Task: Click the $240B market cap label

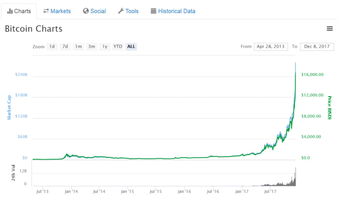Action: coord(21,74)
